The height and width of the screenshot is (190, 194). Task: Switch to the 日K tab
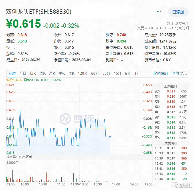pos(33,73)
